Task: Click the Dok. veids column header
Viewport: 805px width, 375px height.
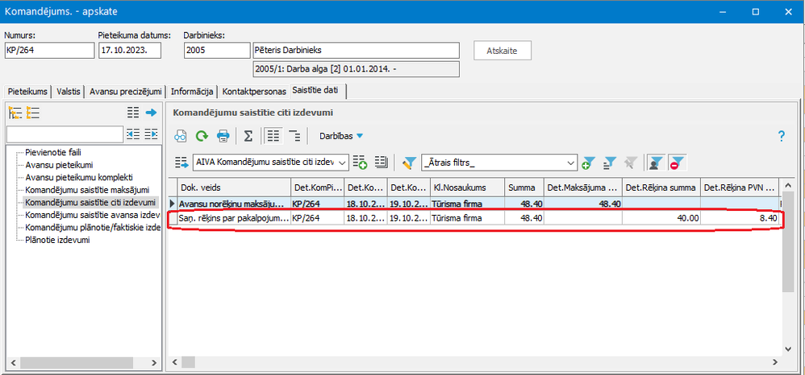Action: [x=234, y=188]
